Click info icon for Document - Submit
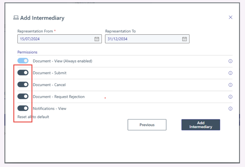Screen dimensions: 245x167 pos(230,73)
